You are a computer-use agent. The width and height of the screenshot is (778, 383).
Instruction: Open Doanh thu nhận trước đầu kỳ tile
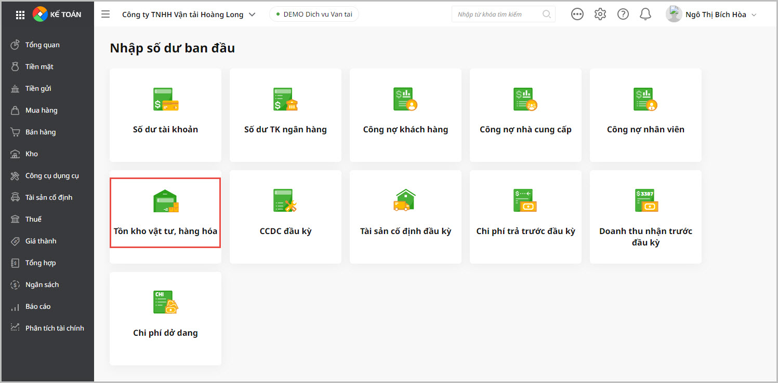645,217
